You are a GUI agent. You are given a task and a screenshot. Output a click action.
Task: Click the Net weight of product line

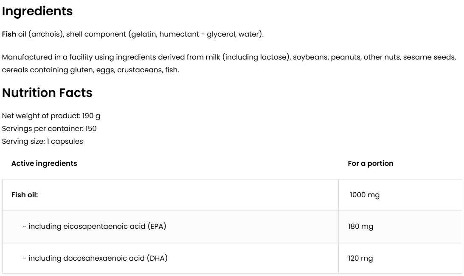(x=51, y=116)
